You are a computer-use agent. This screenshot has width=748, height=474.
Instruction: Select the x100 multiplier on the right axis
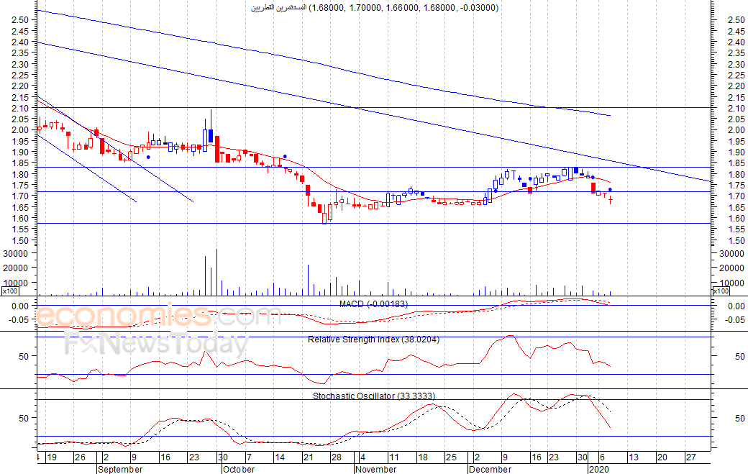point(721,291)
